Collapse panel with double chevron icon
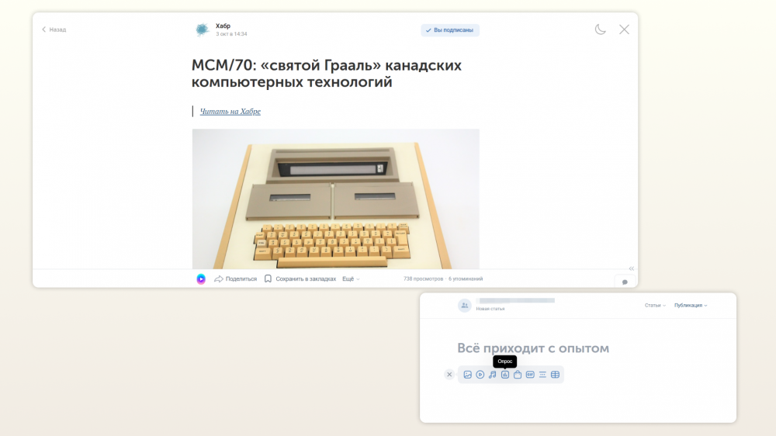 coord(632,268)
